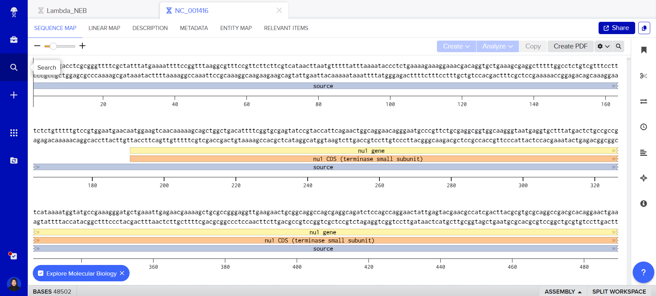Click the copy link icon beside Share

(x=644, y=28)
